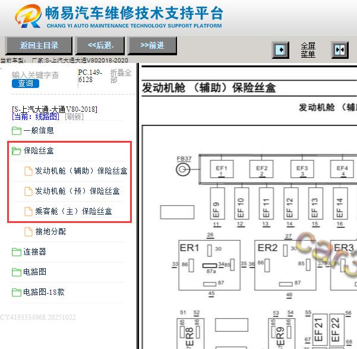The width and height of the screenshot is (357, 349).
Task: Open the 接地分配 page
Action: (50, 231)
